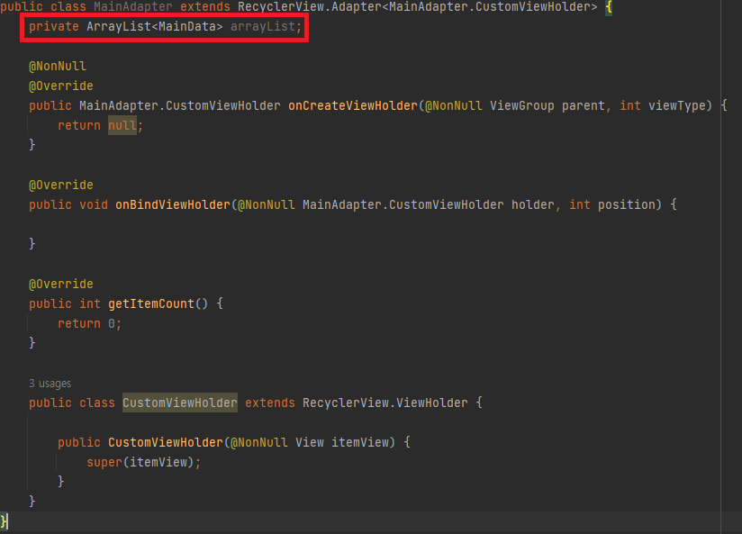The width and height of the screenshot is (742, 534).
Task: Click the highlighted CustomViewHolder class name
Action: (x=180, y=403)
